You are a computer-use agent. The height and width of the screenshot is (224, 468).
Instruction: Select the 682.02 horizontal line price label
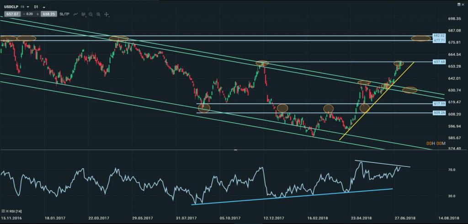439,35
